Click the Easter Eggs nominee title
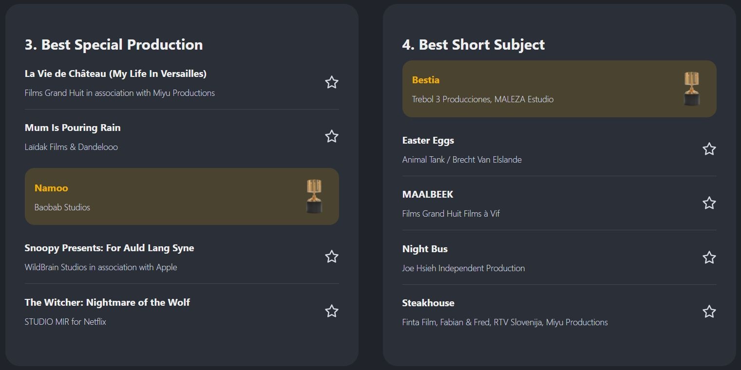The height and width of the screenshot is (370, 741). pyautogui.click(x=428, y=140)
